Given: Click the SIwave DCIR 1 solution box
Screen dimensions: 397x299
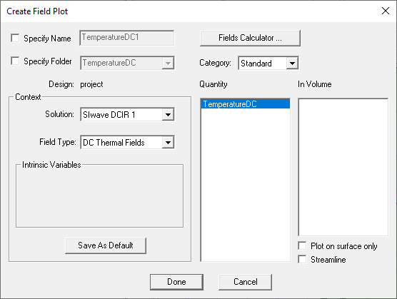Looking at the screenshot, I should tap(127, 115).
